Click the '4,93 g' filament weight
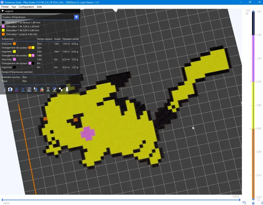263x205 pixels. [x=75, y=44]
